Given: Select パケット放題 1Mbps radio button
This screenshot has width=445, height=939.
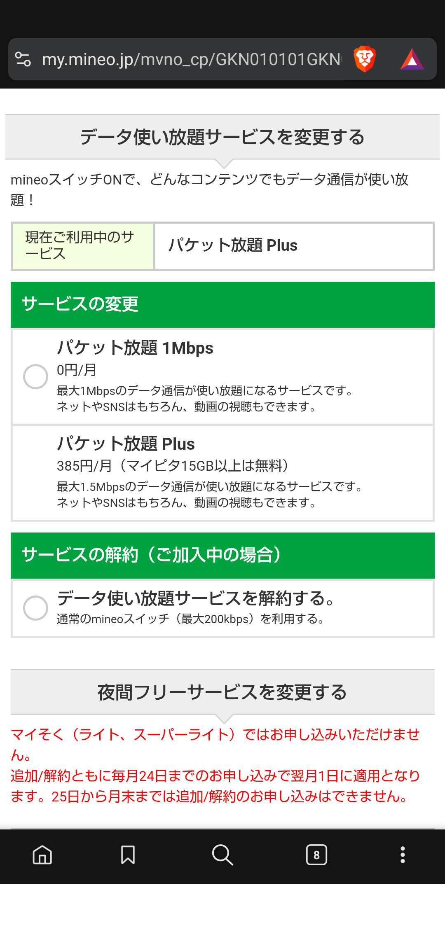Looking at the screenshot, I should (36, 376).
